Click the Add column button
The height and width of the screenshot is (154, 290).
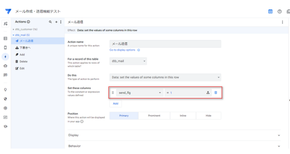coord(116,104)
